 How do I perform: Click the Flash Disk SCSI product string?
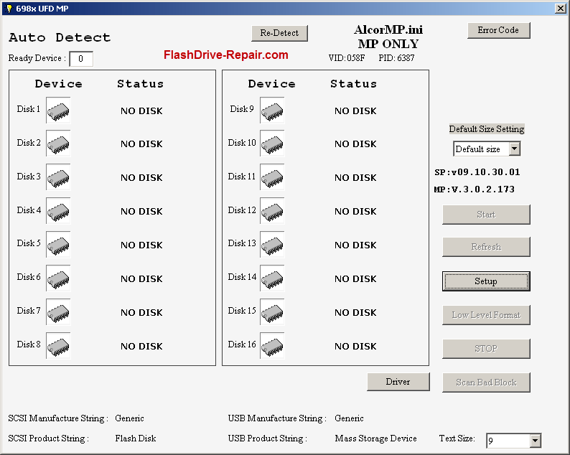coord(136,438)
